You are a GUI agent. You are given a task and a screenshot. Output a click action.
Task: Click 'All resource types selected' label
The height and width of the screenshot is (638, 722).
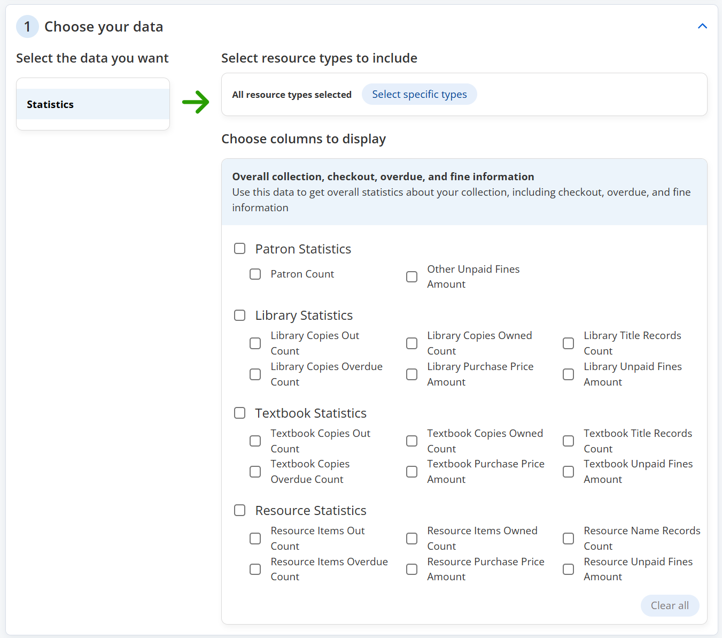292,95
